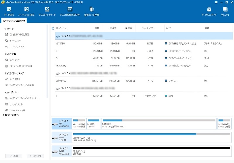Choose ディスク抹消 under ディスククリーンアップ
The width and height of the screenshot is (234, 163).
(15, 79)
